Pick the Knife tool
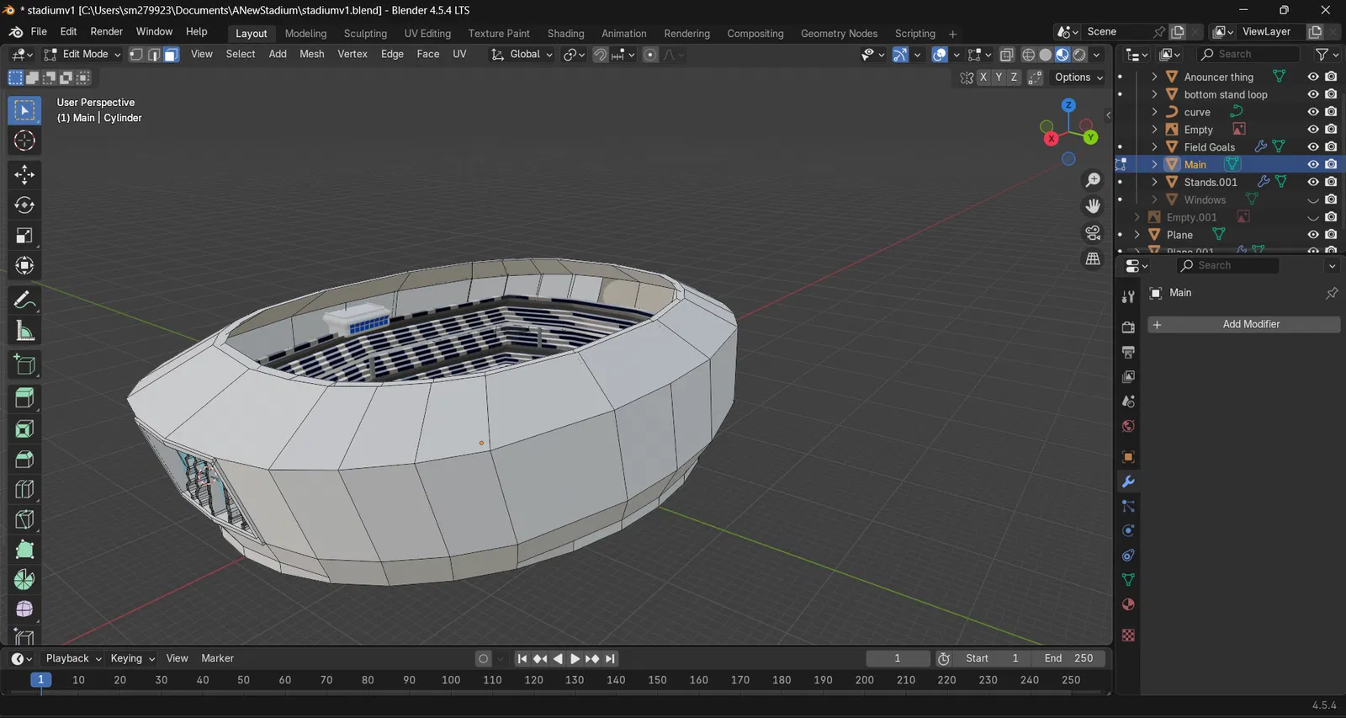Screen dimensions: 1346x718 tap(24, 519)
